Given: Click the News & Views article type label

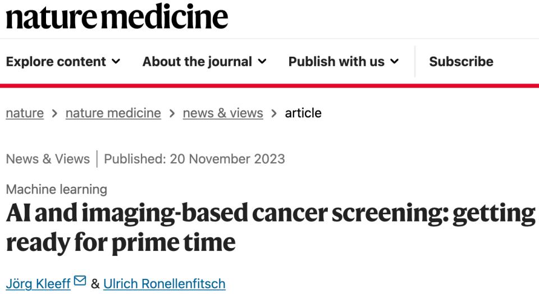Looking at the screenshot, I should pyautogui.click(x=48, y=159).
